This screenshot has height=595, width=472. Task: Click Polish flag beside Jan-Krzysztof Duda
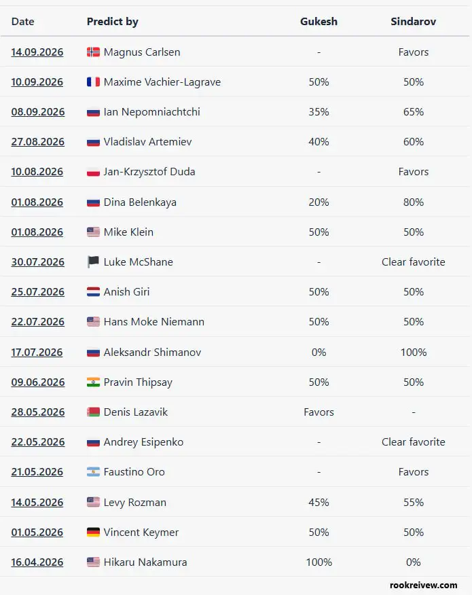coord(93,172)
